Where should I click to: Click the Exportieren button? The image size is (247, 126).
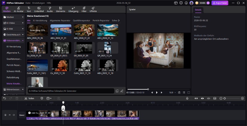220,3
